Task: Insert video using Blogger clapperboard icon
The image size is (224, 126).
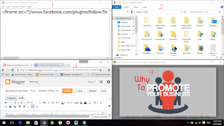Action: tap(85, 103)
